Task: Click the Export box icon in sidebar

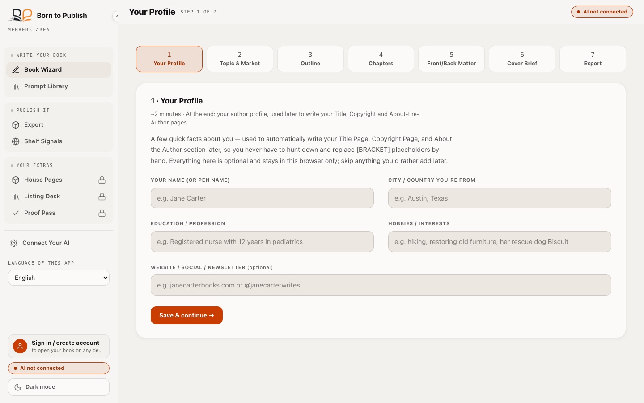Action: 16,125
